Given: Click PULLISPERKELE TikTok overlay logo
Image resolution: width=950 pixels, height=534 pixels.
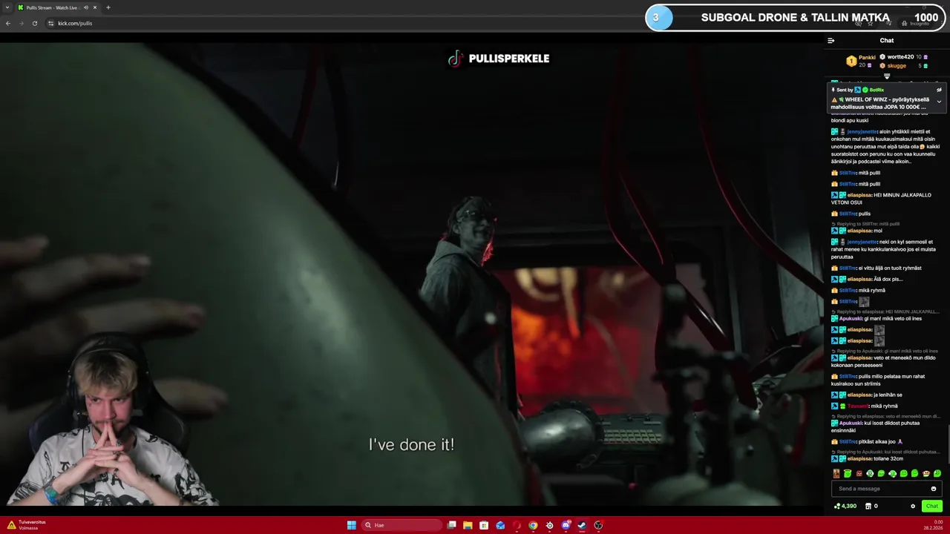Looking at the screenshot, I should click(498, 59).
